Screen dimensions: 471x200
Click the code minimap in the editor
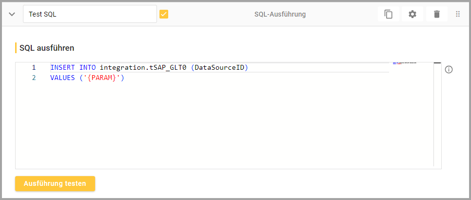tap(405, 63)
